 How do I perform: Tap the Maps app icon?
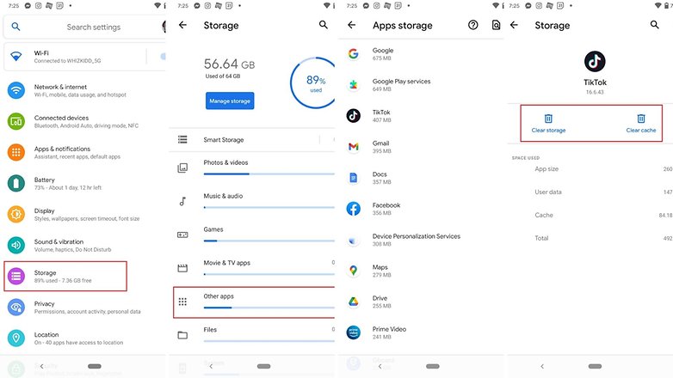[x=353, y=271]
